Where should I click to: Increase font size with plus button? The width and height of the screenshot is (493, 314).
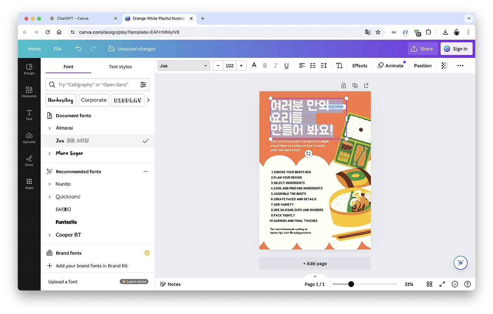(x=241, y=66)
